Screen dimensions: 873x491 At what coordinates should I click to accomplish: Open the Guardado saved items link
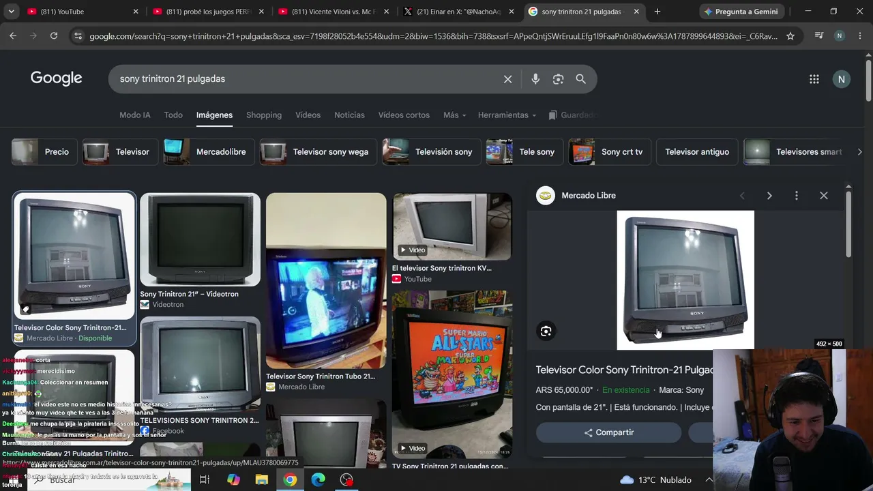[x=573, y=115]
